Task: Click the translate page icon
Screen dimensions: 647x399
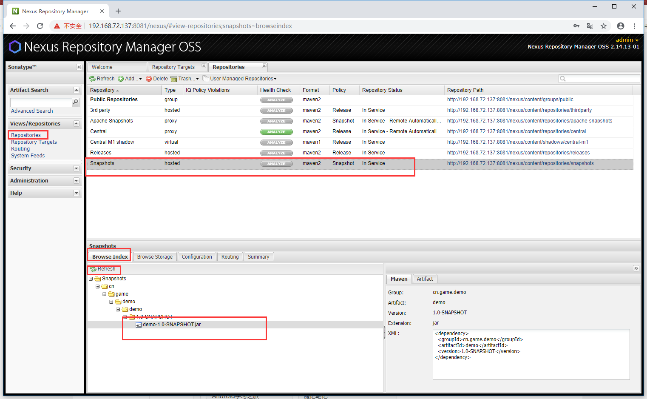Action: click(590, 26)
